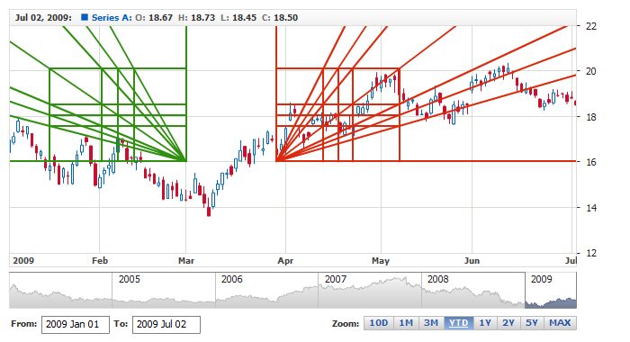This screenshot has height=342, width=630.
Task: Click the To date field
Action: pyautogui.click(x=166, y=325)
